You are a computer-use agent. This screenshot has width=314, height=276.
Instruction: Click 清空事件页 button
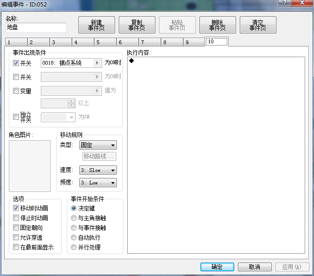[x=258, y=25]
